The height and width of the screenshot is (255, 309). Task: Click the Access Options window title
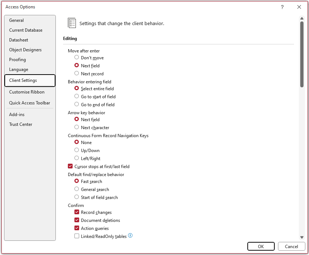click(20, 7)
